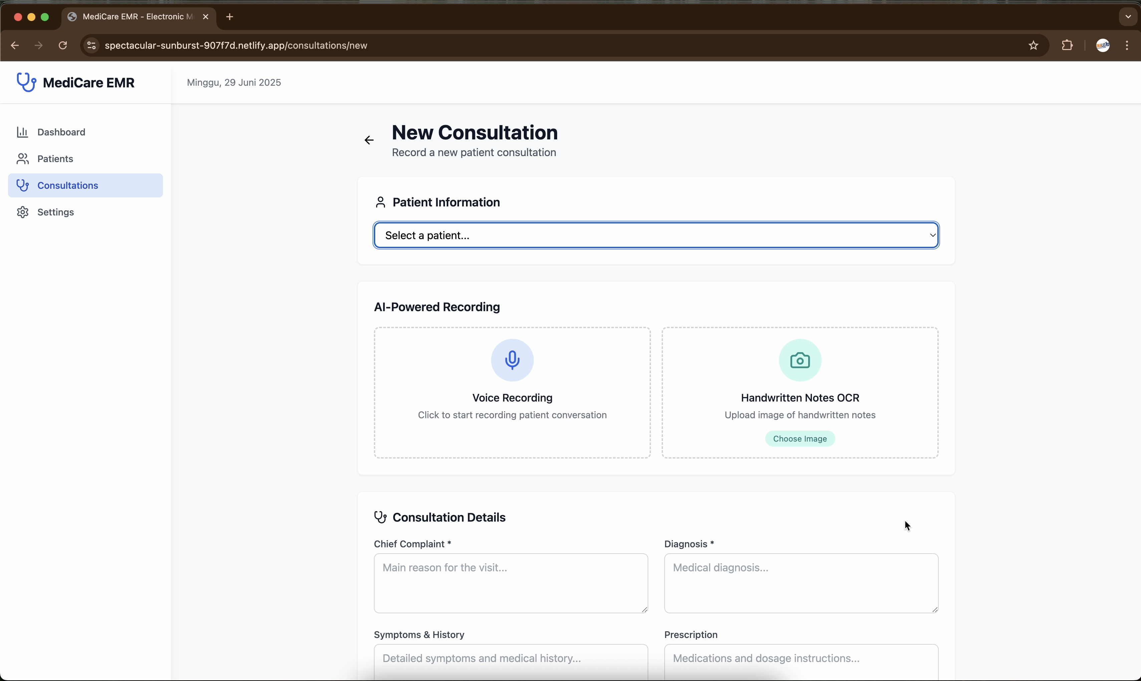Click the MediCare EMR stethoscope logo
Image resolution: width=1141 pixels, height=681 pixels.
pyautogui.click(x=26, y=83)
